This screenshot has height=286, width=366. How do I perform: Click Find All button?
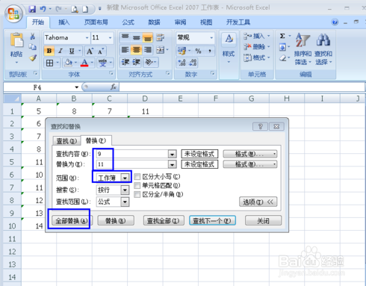164,221
